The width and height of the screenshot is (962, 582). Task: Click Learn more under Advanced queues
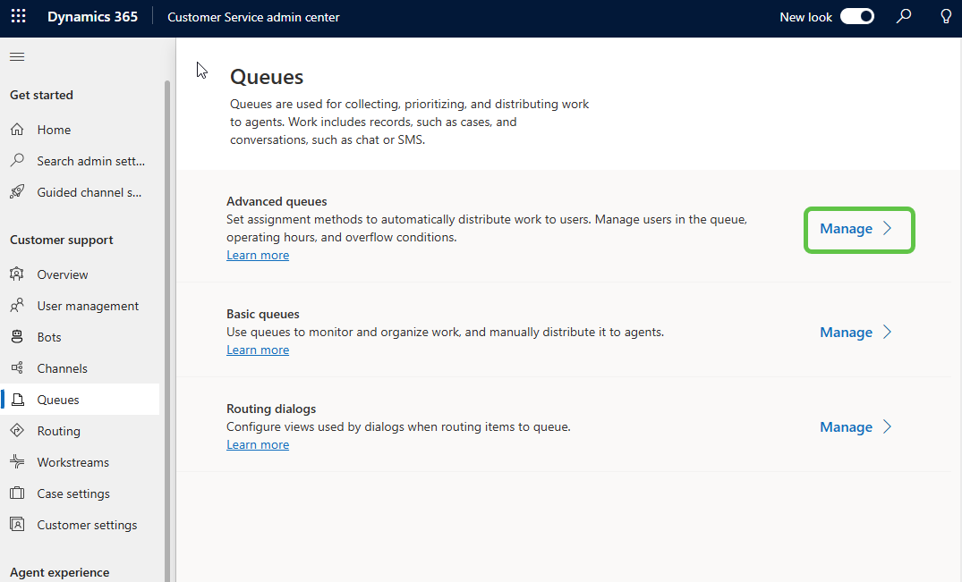(x=258, y=256)
